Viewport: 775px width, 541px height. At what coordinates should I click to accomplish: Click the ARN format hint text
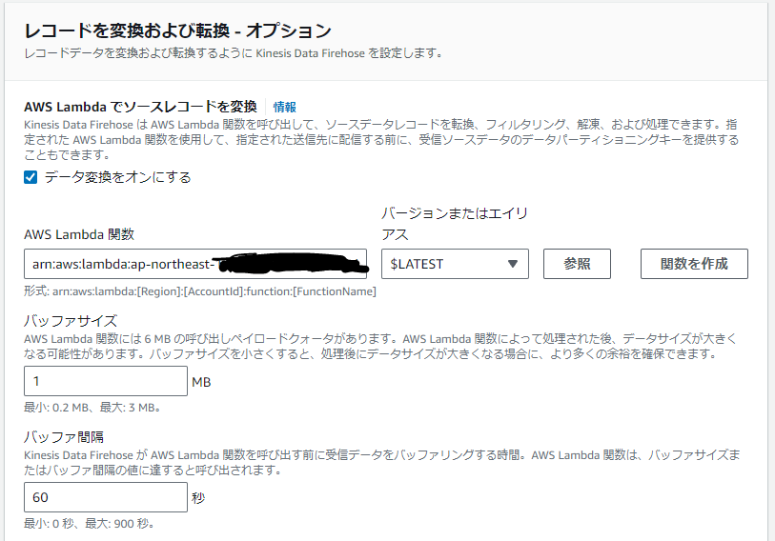tap(200, 291)
